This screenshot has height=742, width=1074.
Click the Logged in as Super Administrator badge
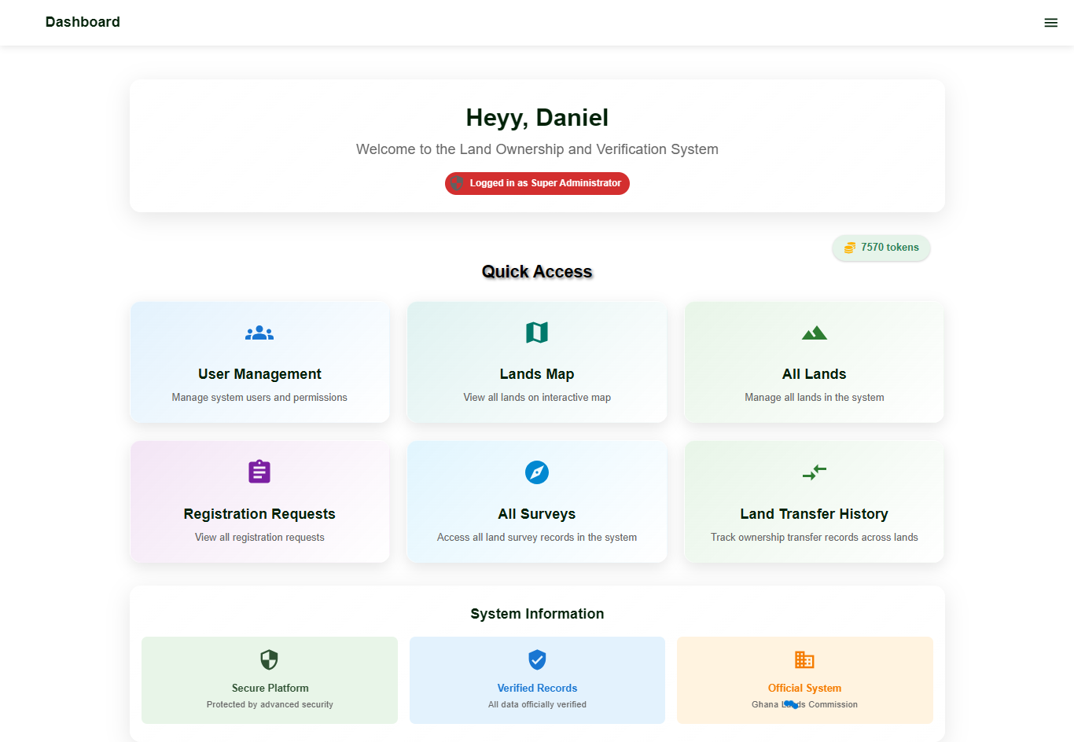click(x=537, y=183)
